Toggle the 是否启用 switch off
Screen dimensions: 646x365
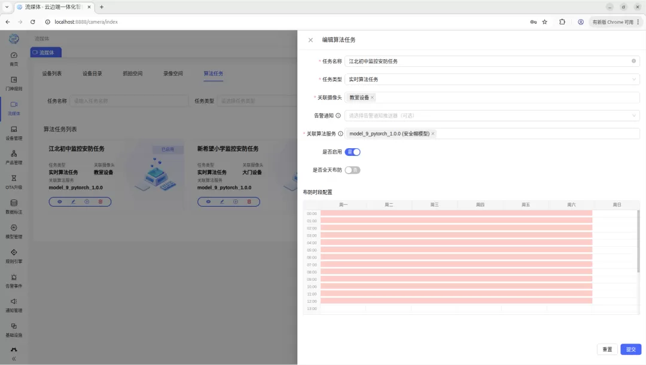(353, 152)
